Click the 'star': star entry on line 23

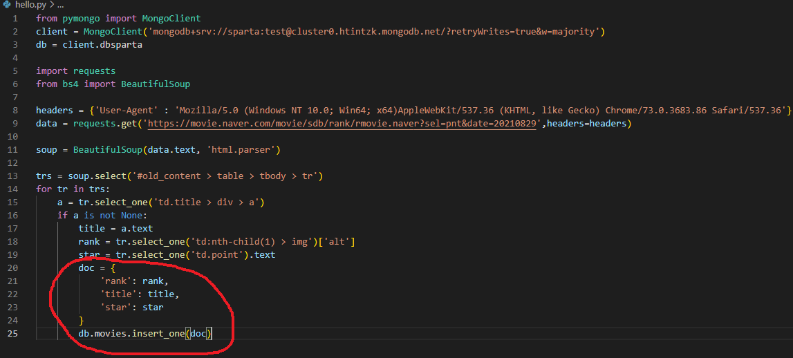(x=131, y=308)
